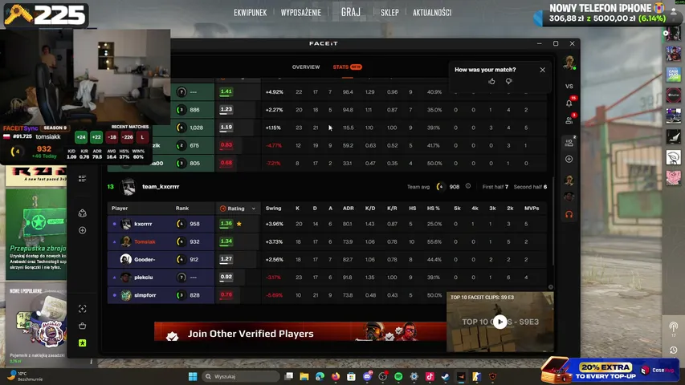Viewport: 685px width, 385px height.
Task: Click the orange headphones icon
Action: pyautogui.click(x=569, y=214)
